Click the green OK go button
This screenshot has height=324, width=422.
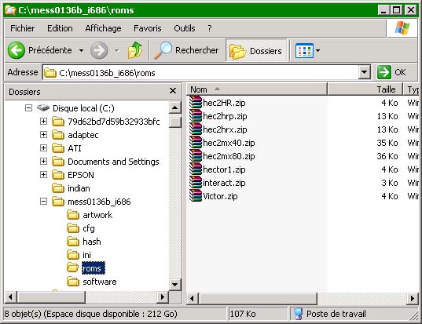(x=383, y=72)
